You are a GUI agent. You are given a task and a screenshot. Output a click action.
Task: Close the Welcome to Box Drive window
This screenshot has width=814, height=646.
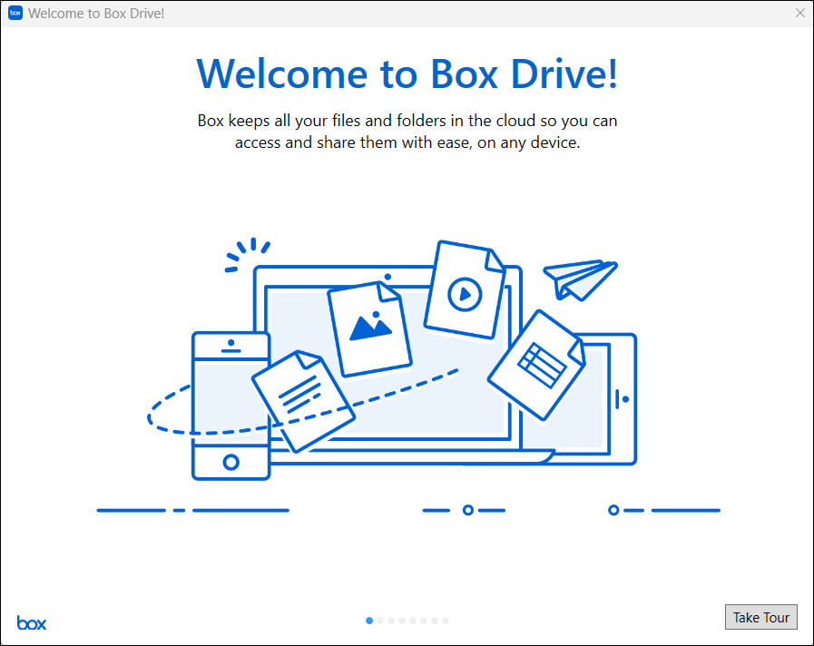(x=799, y=14)
